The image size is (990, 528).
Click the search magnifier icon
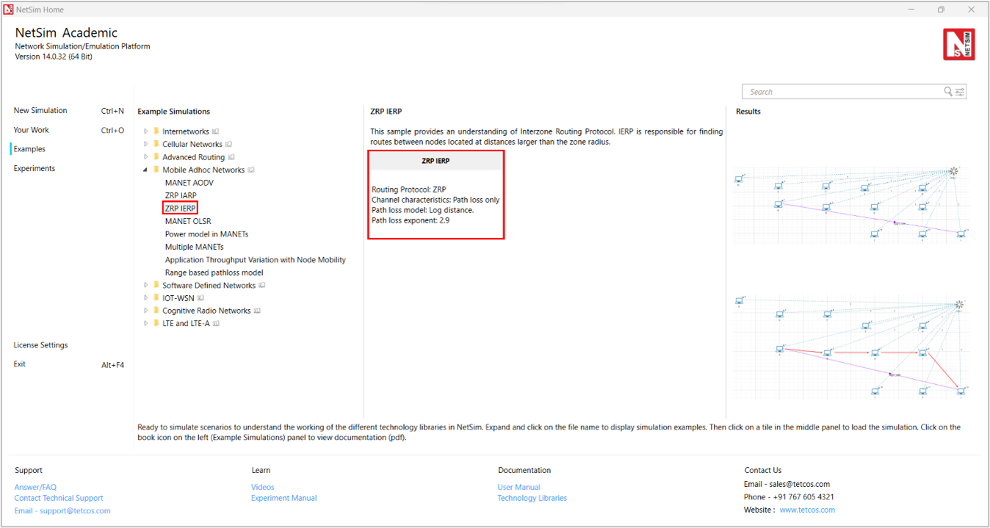[948, 92]
